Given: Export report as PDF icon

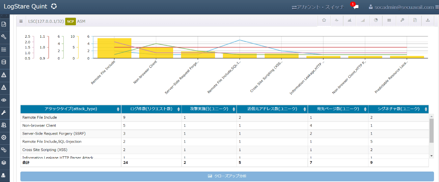Looking at the screenshot, I should [x=415, y=21].
